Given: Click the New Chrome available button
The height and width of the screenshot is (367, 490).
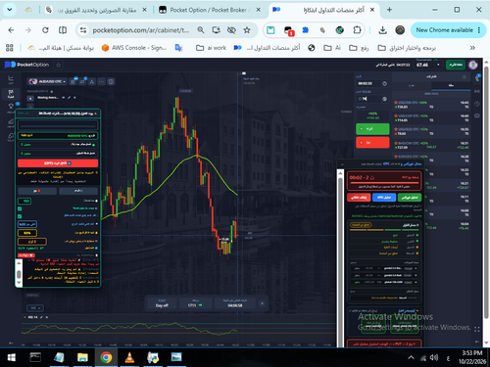Looking at the screenshot, I should tap(448, 30).
